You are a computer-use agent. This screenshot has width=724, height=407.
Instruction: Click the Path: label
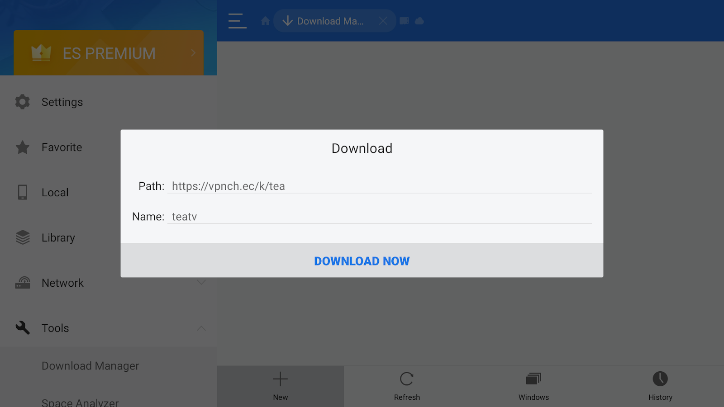click(x=151, y=186)
